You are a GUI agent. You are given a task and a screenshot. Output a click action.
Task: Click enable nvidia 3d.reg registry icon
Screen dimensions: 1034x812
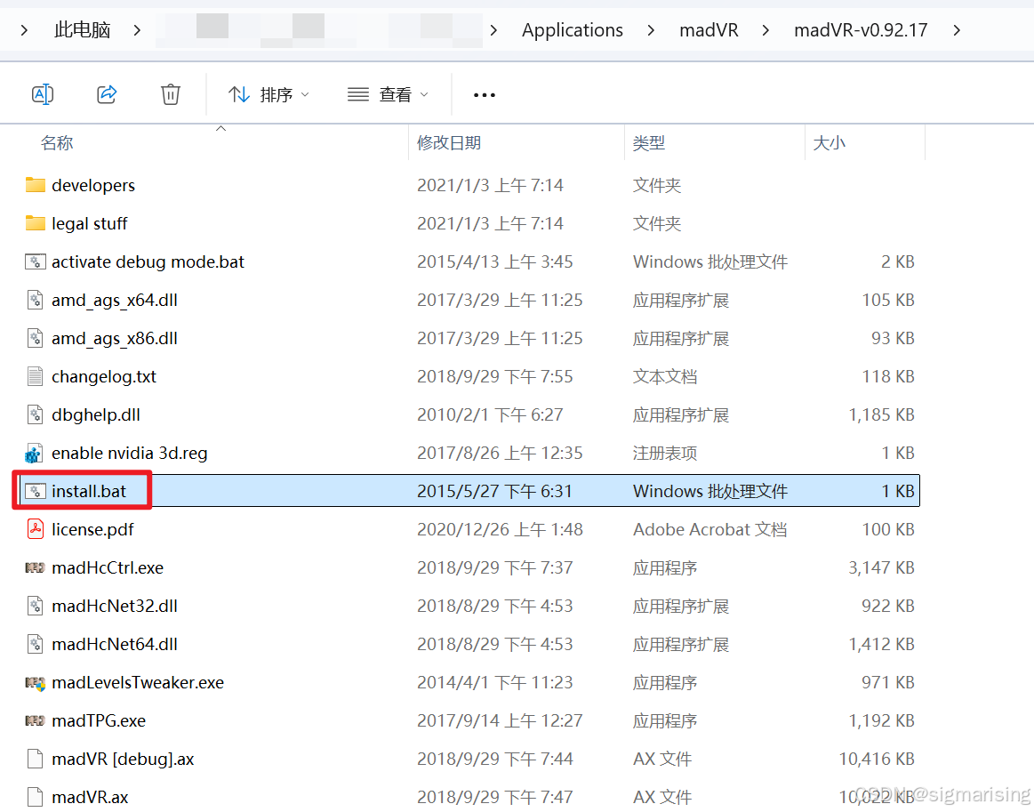[x=34, y=454]
